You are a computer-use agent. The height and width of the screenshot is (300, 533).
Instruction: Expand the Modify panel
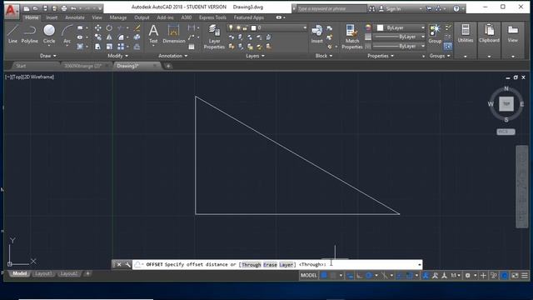click(x=118, y=56)
